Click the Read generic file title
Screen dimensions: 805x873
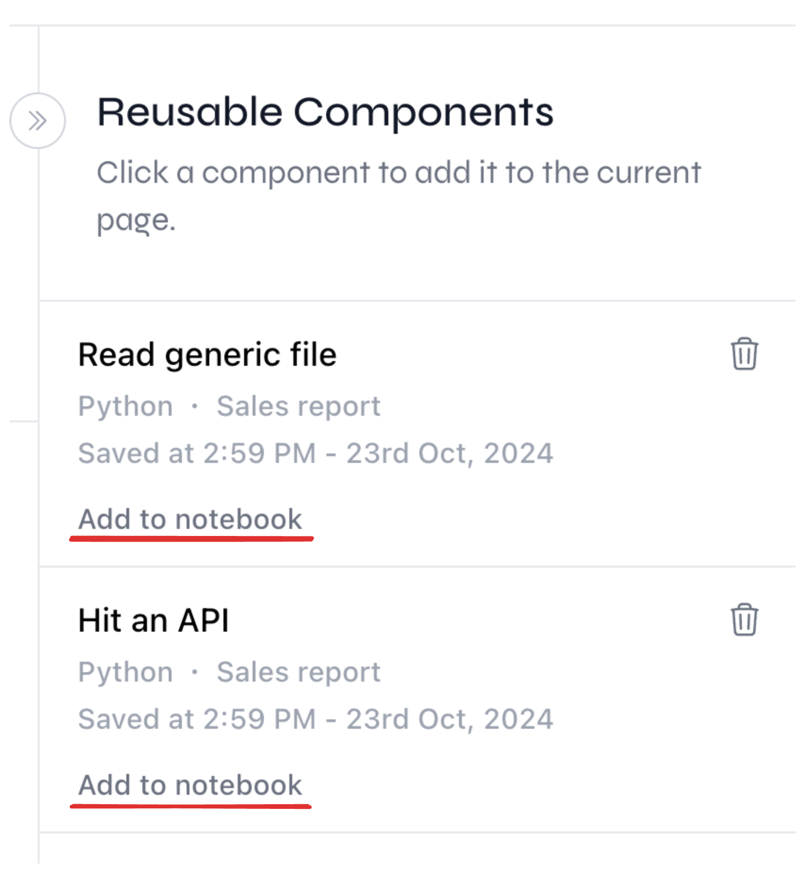[207, 354]
